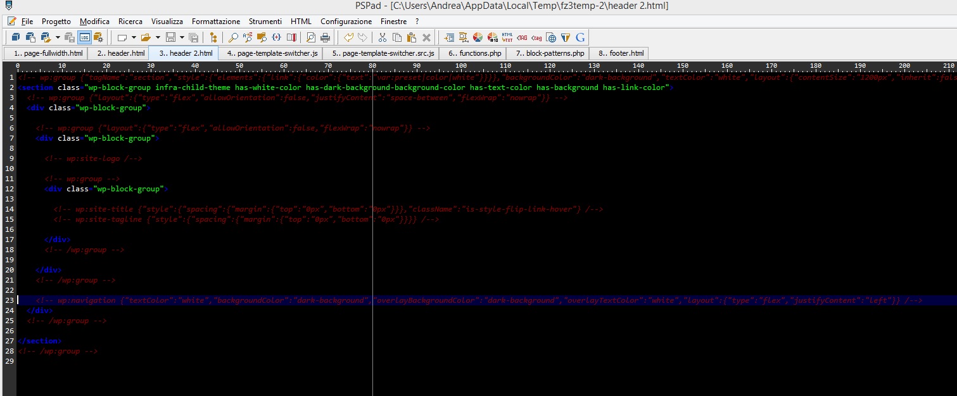
Task: Switch to the functions.php tab
Action: click(x=472, y=53)
